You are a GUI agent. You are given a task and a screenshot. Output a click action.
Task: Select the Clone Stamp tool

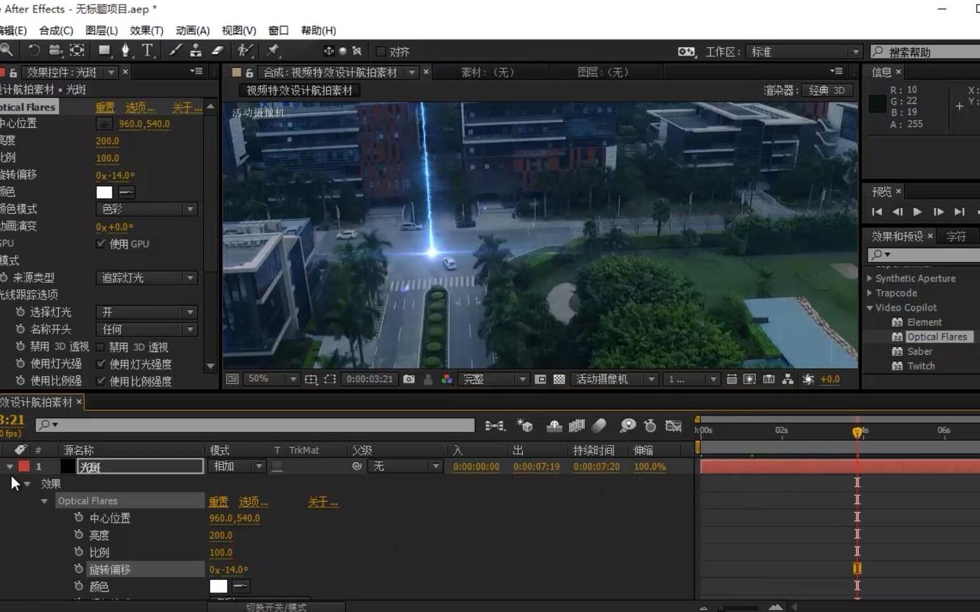pyautogui.click(x=195, y=51)
